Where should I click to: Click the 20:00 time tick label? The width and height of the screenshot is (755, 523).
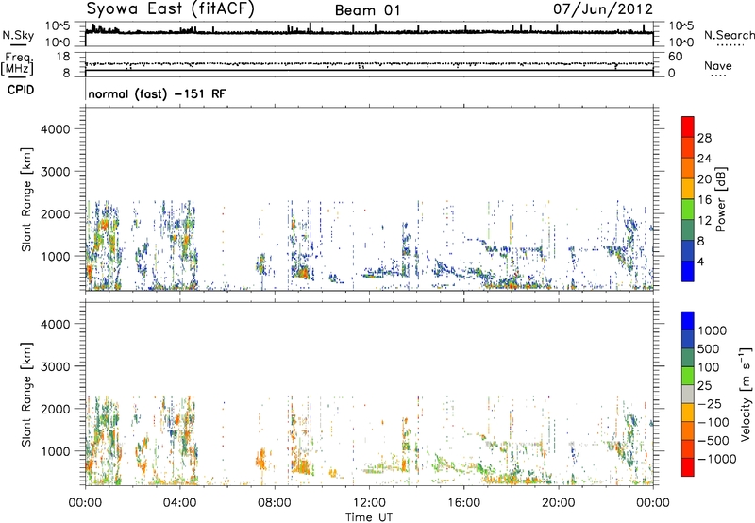559,503
